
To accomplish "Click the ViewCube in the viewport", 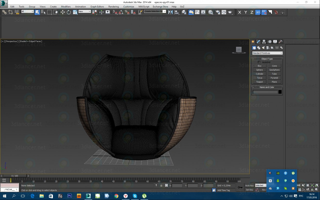I will (239, 50).
